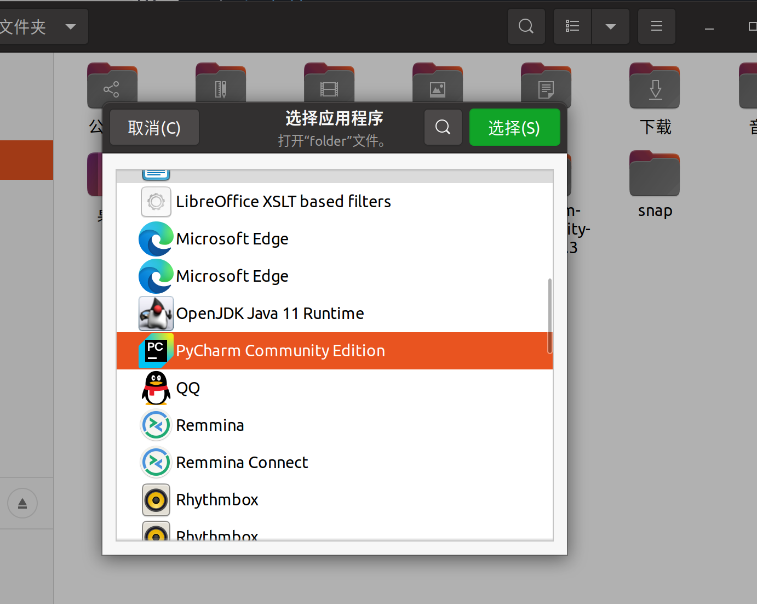Viewport: 757px width, 604px height.
Task: Select PyCharm Community Edition row
Action: (x=335, y=351)
